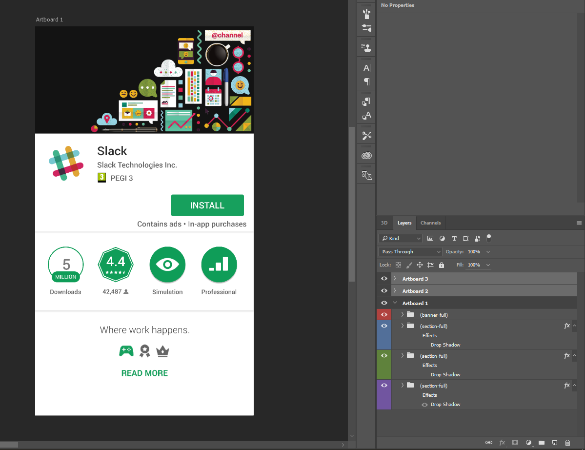Open the Pass Through blend mode dropdown
The image size is (585, 450).
410,252
